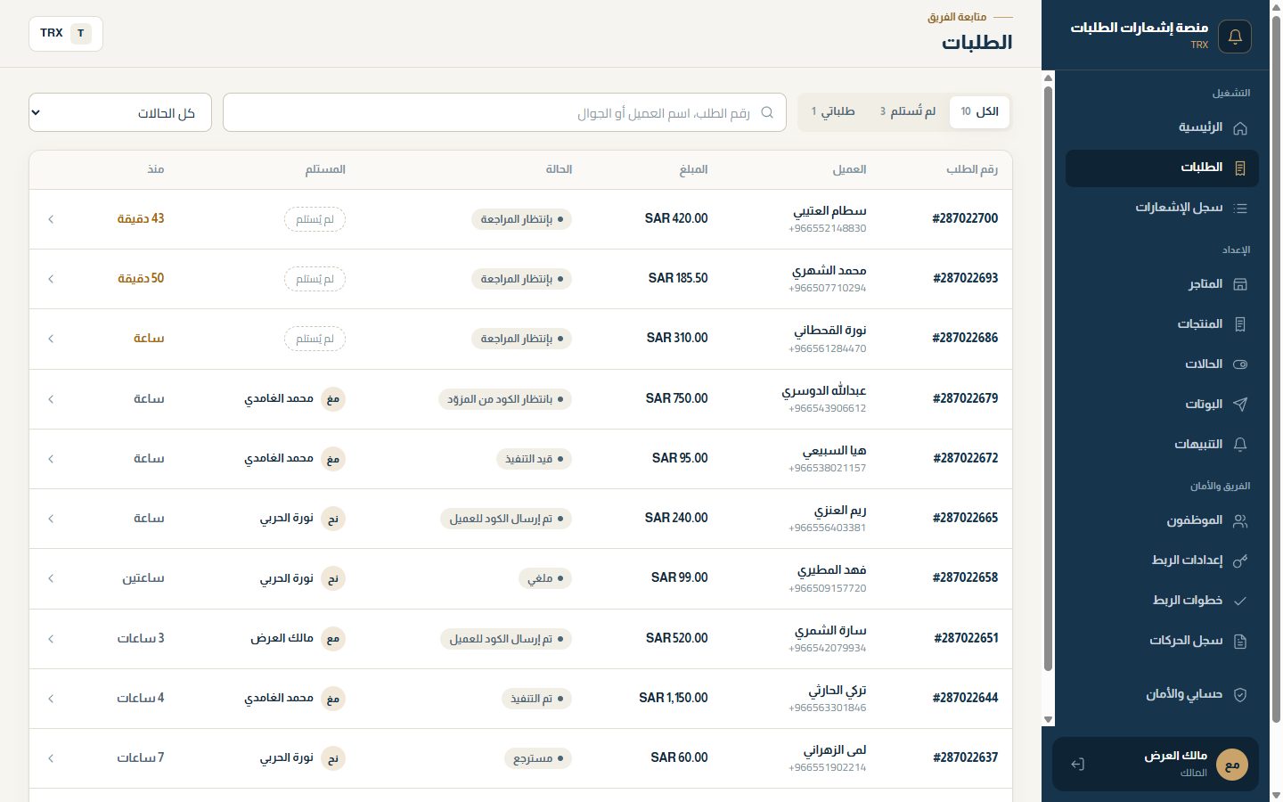Switch to the طلباتي tab
The image size is (1283, 802).
pyautogui.click(x=833, y=112)
